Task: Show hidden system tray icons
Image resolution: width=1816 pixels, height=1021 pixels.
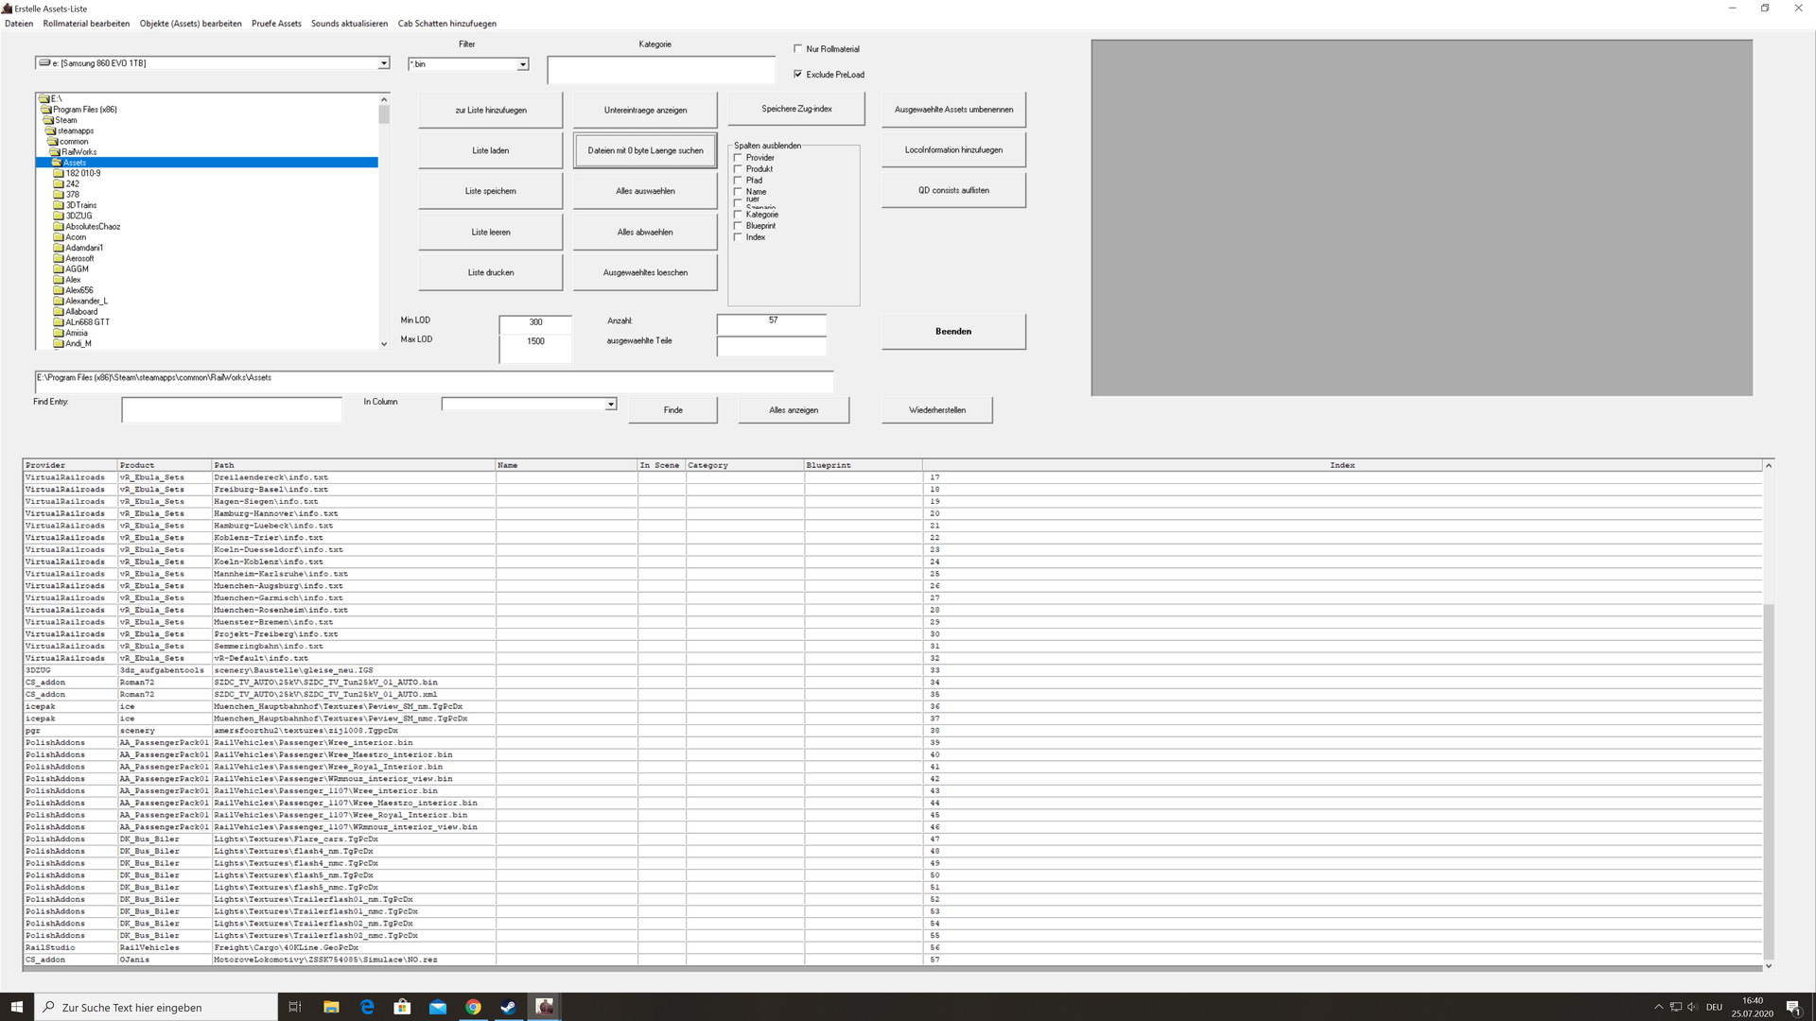Action: pyautogui.click(x=1658, y=1007)
